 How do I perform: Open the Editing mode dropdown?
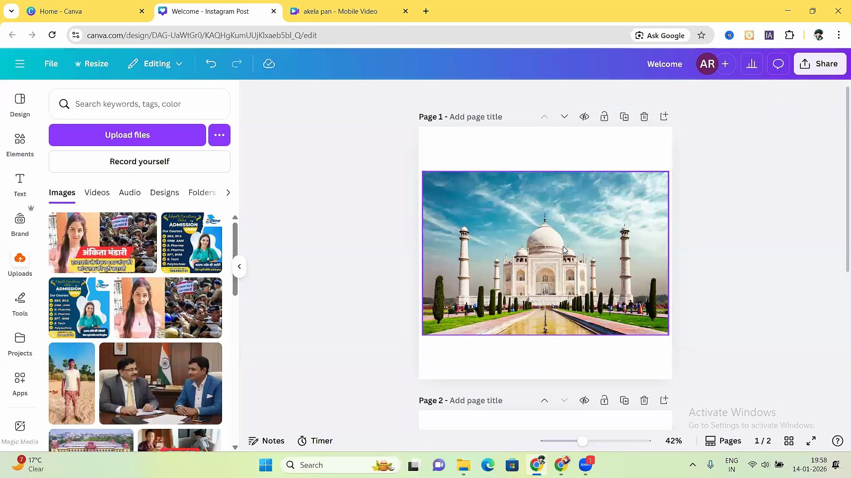154,63
